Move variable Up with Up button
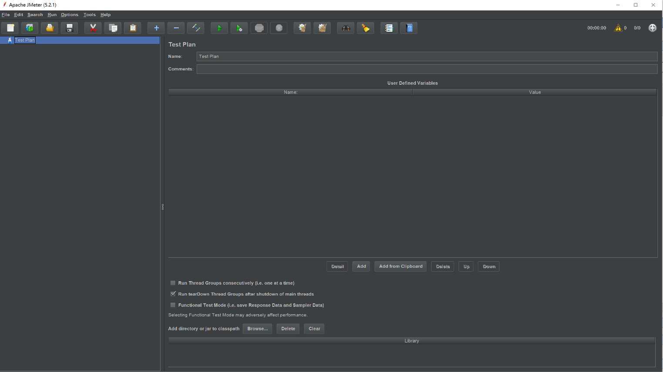663x372 pixels. tap(466, 266)
